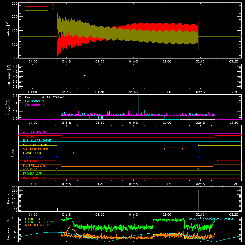This screenshot has height=245, width=245.
Task: Click the ATTENUATOR_STATE flag label
Action: 37,132
